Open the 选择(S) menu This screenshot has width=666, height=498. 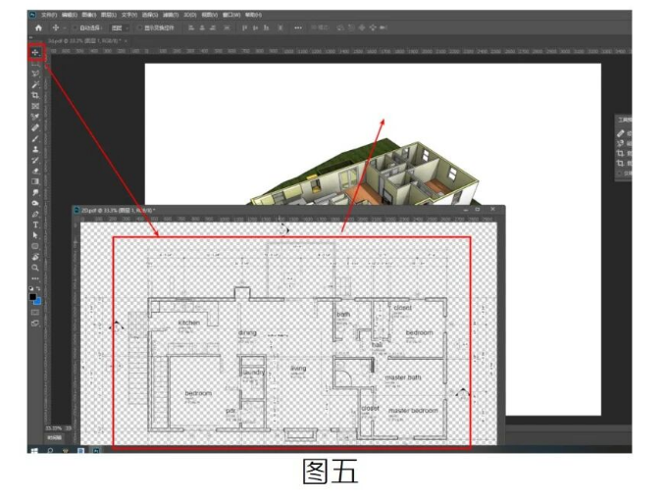(149, 15)
